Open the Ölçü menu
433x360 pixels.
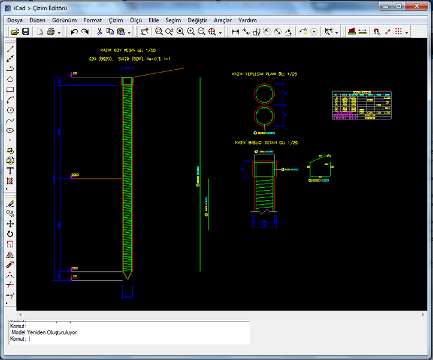coord(136,20)
